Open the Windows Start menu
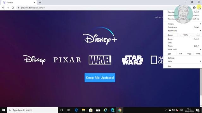 coord(3,110)
